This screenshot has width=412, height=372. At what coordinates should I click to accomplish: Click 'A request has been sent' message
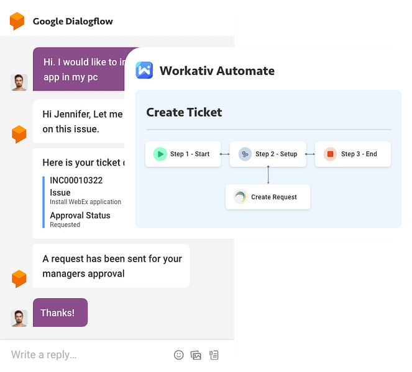(x=111, y=266)
